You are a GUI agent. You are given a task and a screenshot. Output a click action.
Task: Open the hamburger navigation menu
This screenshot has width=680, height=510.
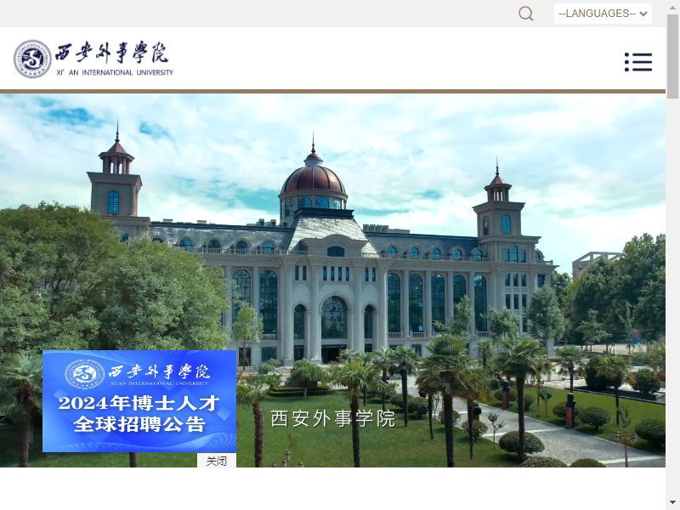pos(638,62)
